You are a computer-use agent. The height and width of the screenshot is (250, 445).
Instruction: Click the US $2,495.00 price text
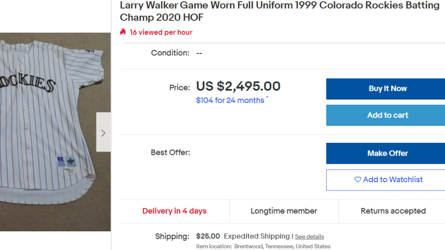click(238, 86)
